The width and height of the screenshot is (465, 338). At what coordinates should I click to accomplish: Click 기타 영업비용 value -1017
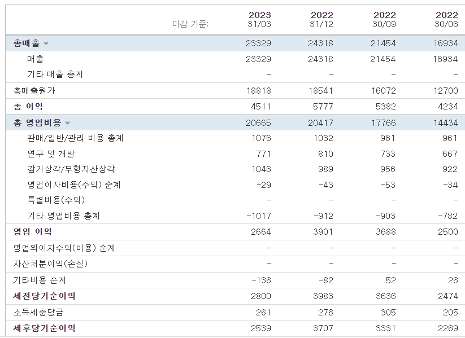259,216
